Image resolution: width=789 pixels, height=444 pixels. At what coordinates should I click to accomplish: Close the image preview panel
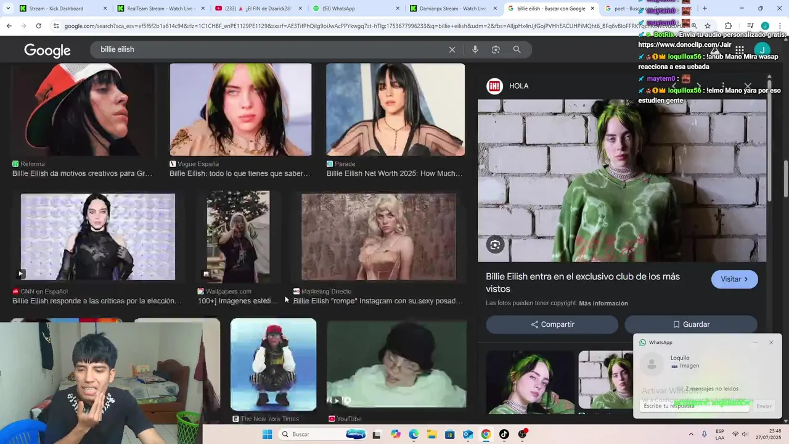click(x=748, y=86)
